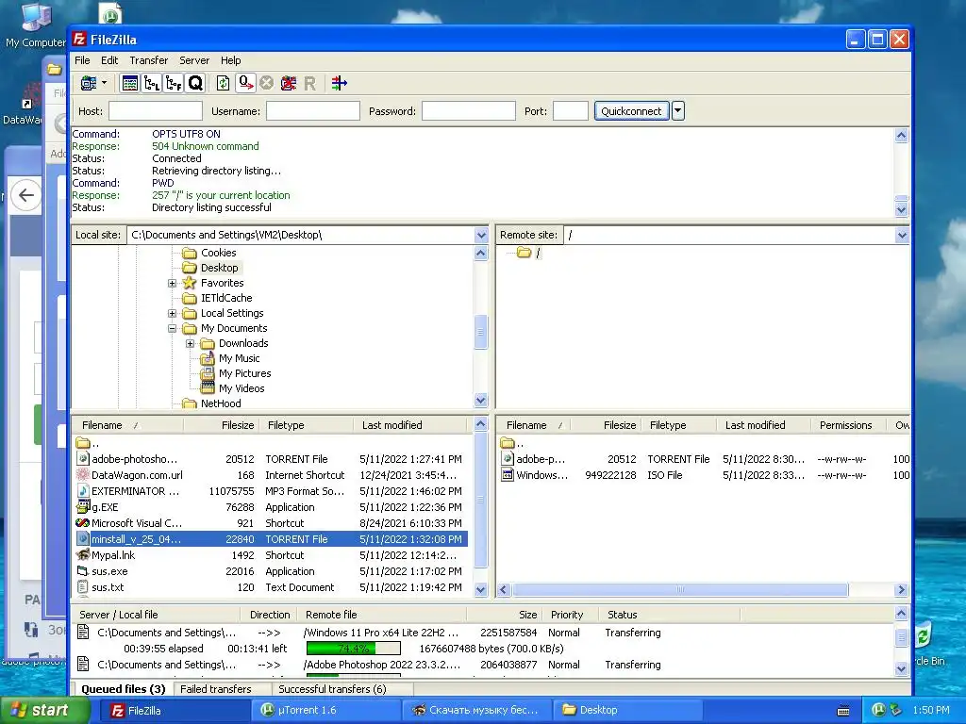
Task: Open the Edit menu
Action: 109,60
